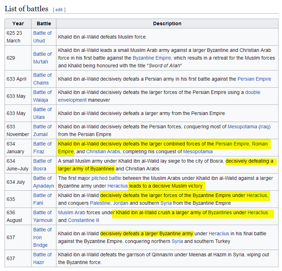Click the italic 'Sword of Allah' text
This screenshot has height=271, width=282.
pos(164,66)
